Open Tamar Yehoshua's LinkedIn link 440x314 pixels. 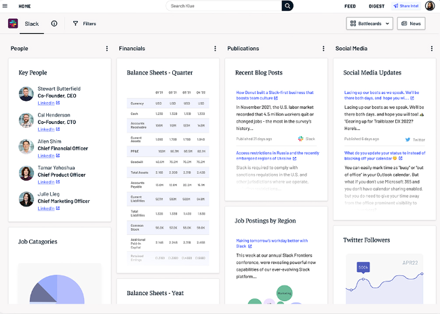(46, 182)
